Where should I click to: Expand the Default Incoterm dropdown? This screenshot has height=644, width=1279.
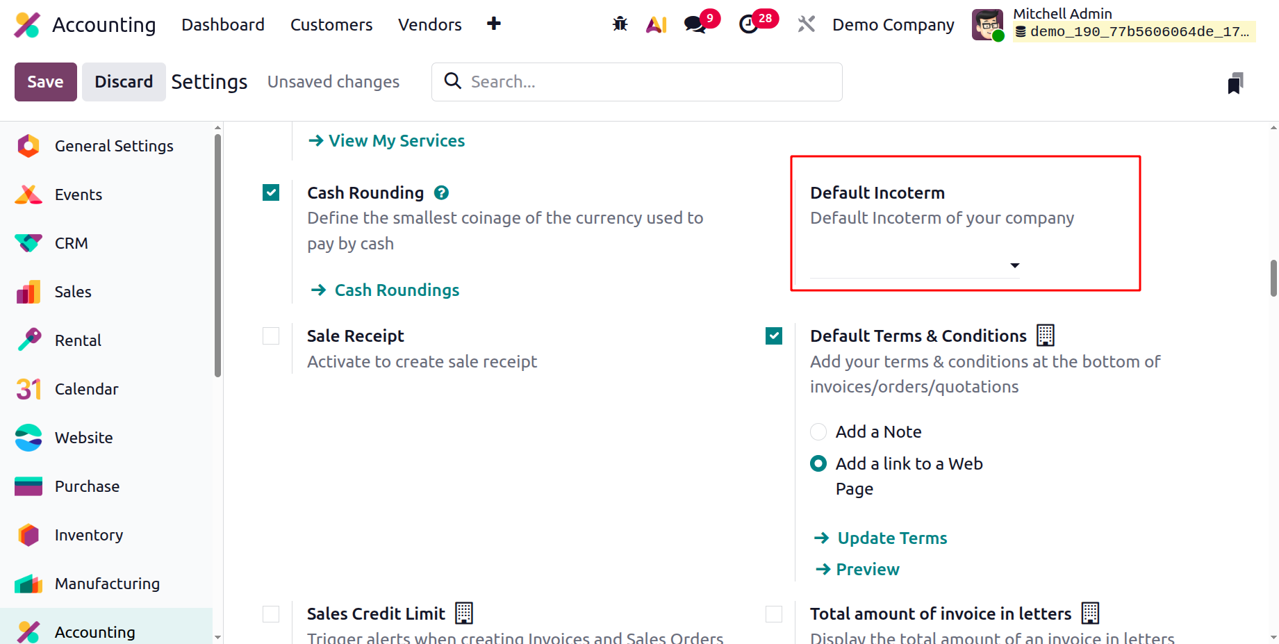click(914, 265)
